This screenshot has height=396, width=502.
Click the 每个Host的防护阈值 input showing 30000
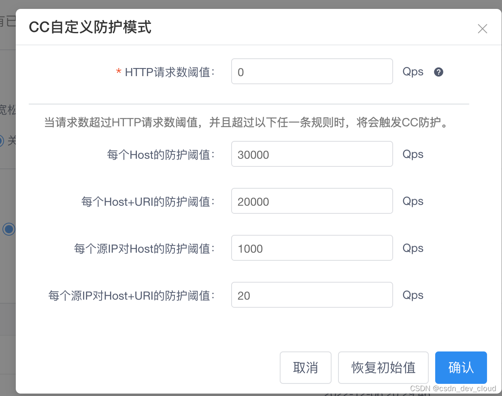click(312, 154)
